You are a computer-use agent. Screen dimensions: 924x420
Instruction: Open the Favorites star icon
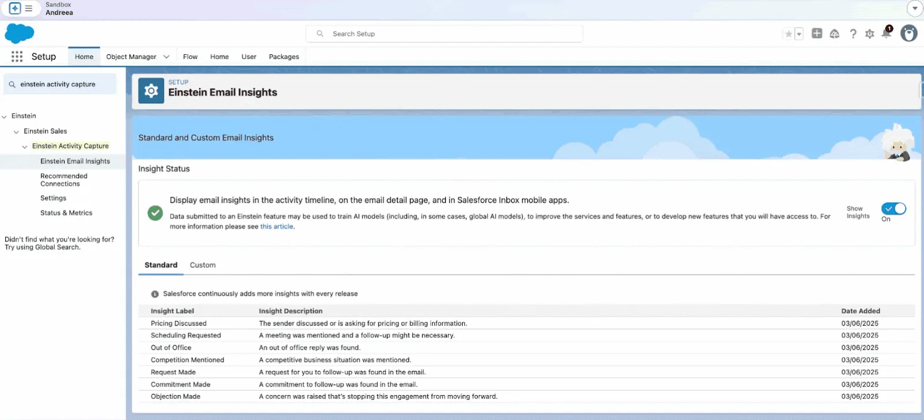tap(788, 34)
